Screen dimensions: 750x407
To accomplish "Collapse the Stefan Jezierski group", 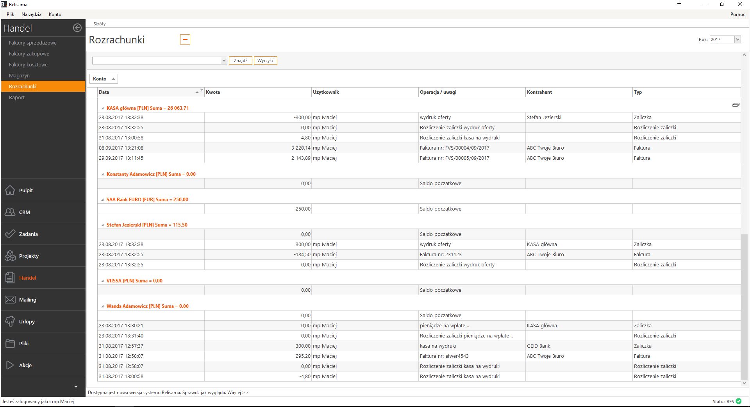I will point(103,225).
